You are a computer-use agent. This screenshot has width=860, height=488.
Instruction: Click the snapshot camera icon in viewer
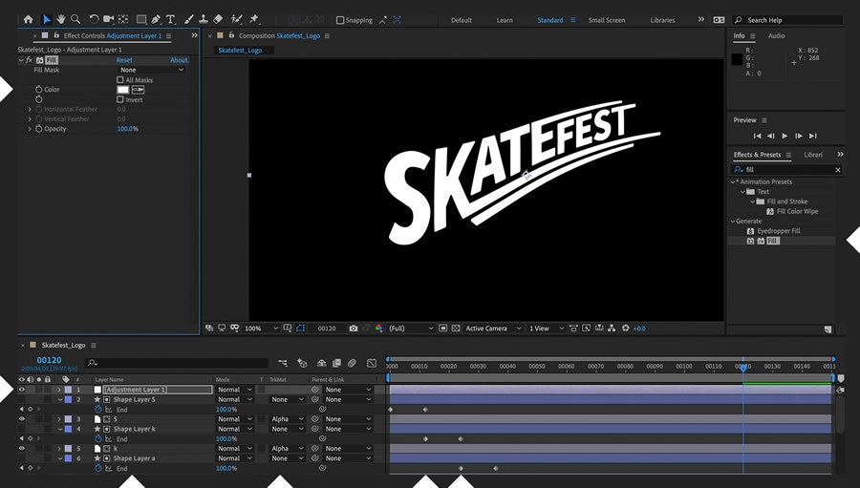[354, 329]
